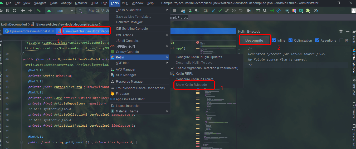Show Git history clock icon
This screenshot has height=149, width=356.
tap(234, 11)
